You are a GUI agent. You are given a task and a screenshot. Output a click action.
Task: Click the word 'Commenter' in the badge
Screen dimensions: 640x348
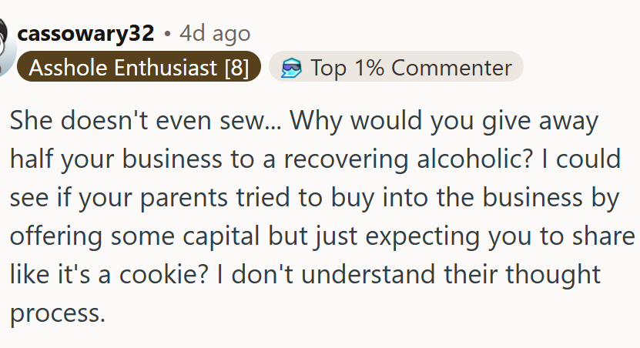pos(451,67)
